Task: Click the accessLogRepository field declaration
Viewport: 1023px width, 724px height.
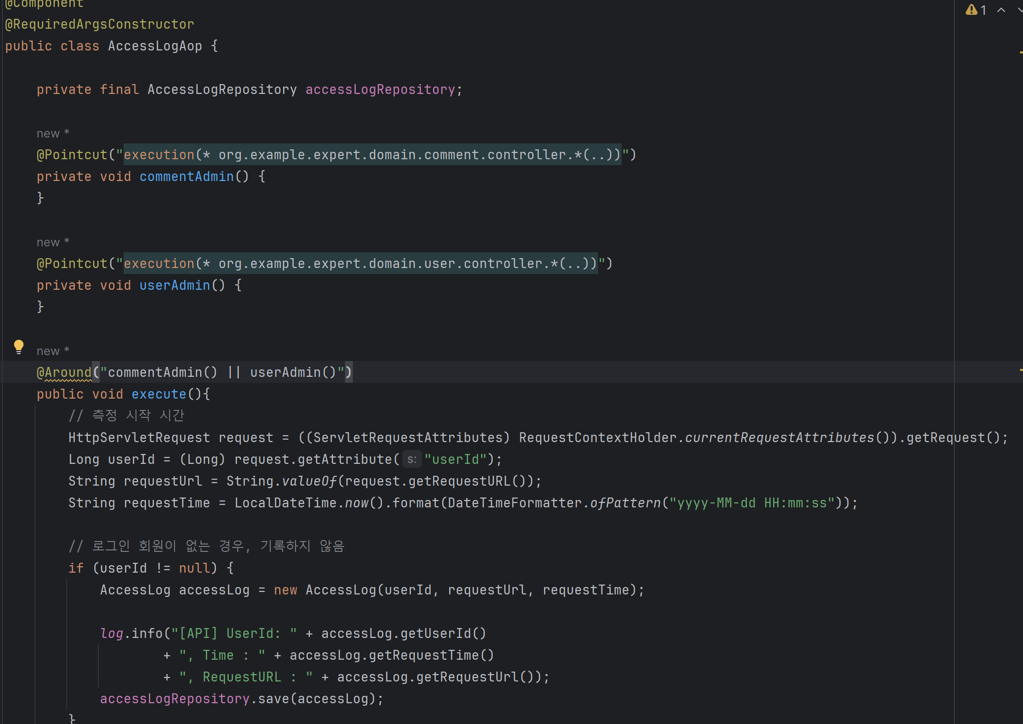Action: (x=380, y=90)
